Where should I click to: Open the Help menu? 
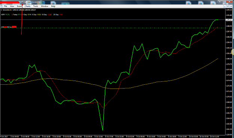(53, 6)
